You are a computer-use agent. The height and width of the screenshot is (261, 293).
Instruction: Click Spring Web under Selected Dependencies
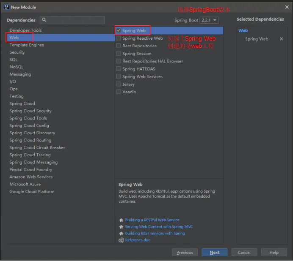point(257,39)
